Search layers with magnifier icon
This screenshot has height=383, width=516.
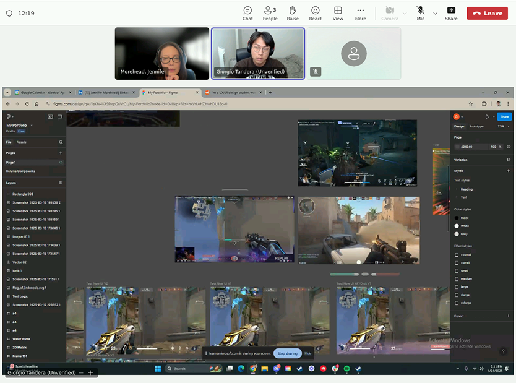tap(61, 142)
